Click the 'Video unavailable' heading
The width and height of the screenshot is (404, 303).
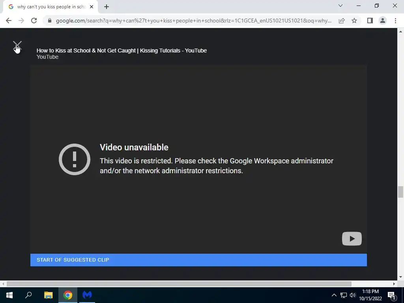(134, 148)
